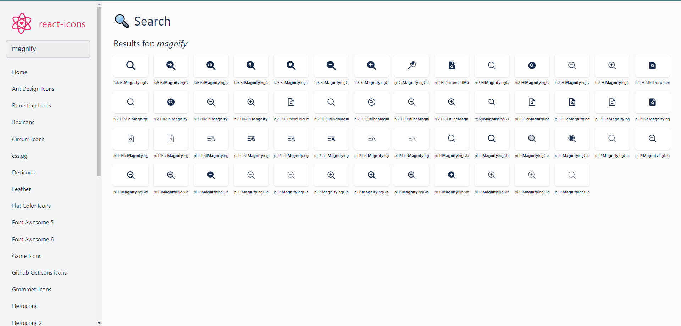Image resolution: width=681 pixels, height=326 pixels.
Task: Pick the hi2 HiMiniMagnifyi minus icon
Action: point(211,102)
